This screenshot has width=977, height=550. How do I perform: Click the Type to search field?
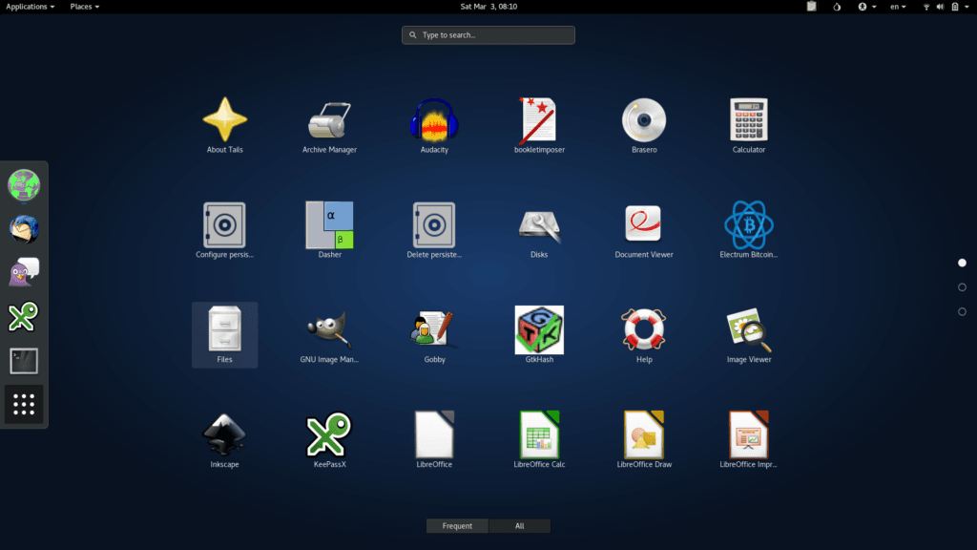click(488, 35)
